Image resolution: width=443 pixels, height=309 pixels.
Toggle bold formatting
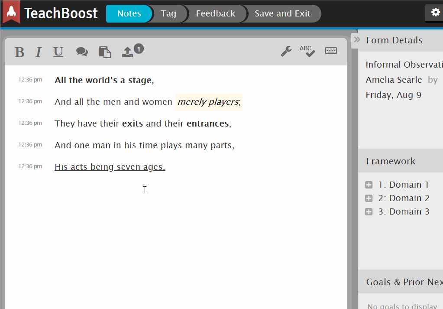click(19, 52)
